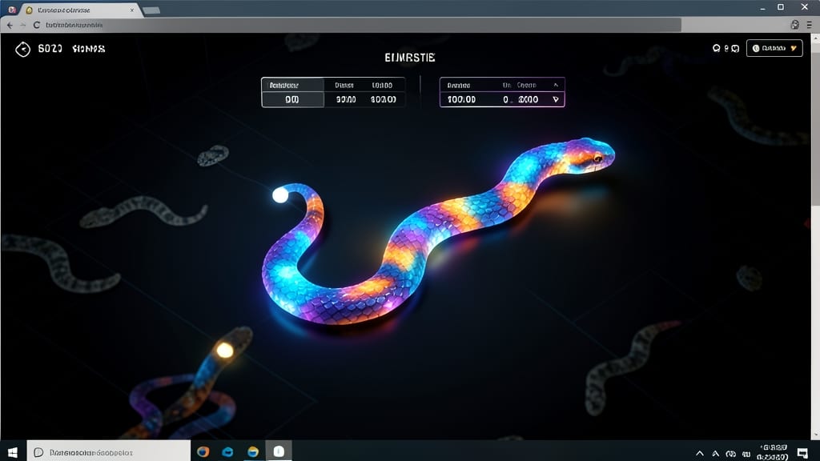Click the rainbow snake's head
This screenshot has width=820, height=461.
[591, 154]
